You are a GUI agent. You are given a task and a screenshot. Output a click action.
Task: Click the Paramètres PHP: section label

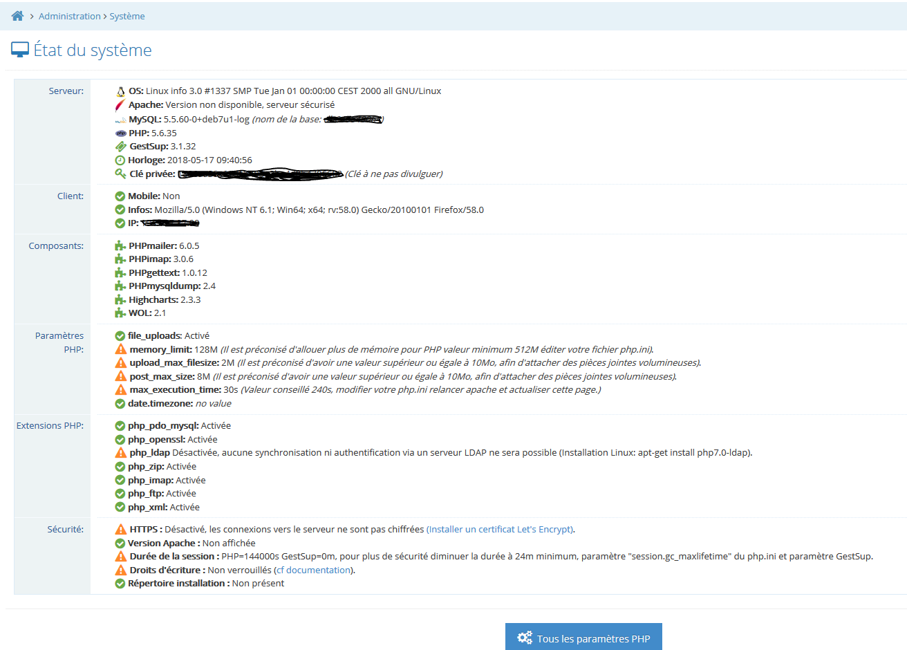(x=59, y=342)
